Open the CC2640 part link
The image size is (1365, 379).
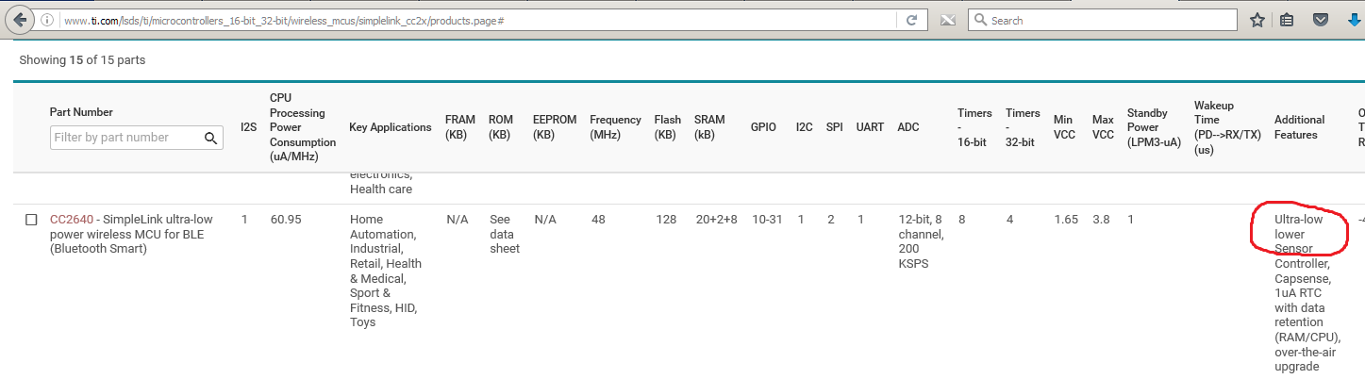[72, 220]
